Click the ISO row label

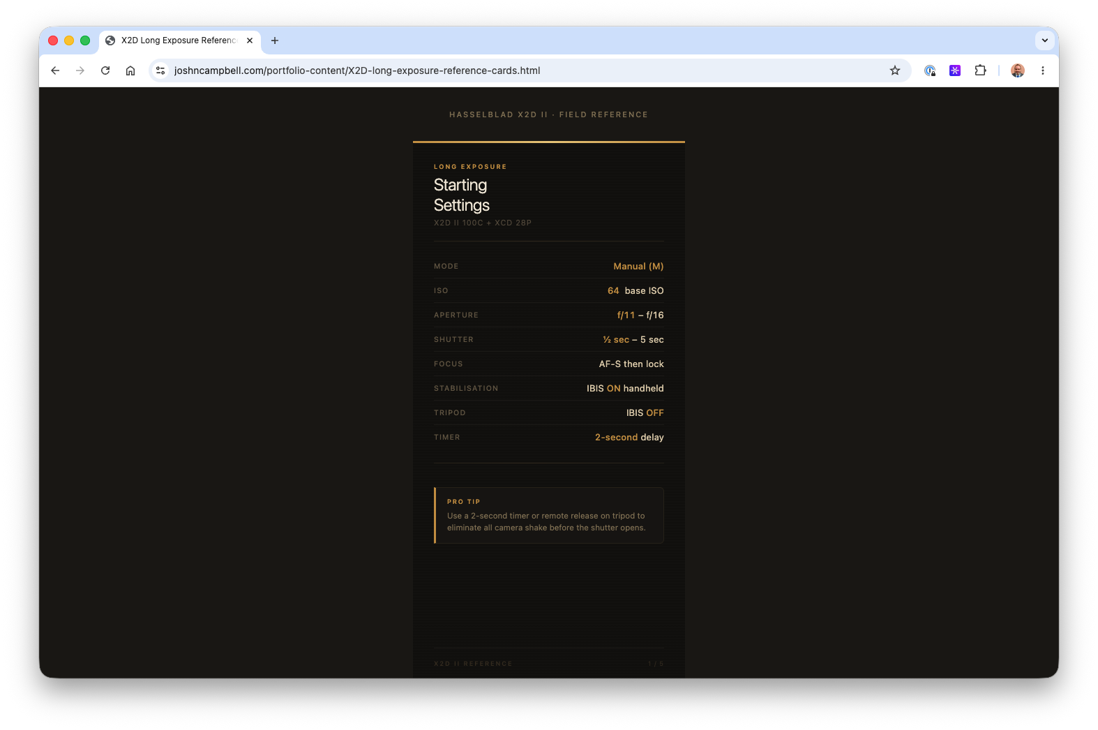click(441, 291)
